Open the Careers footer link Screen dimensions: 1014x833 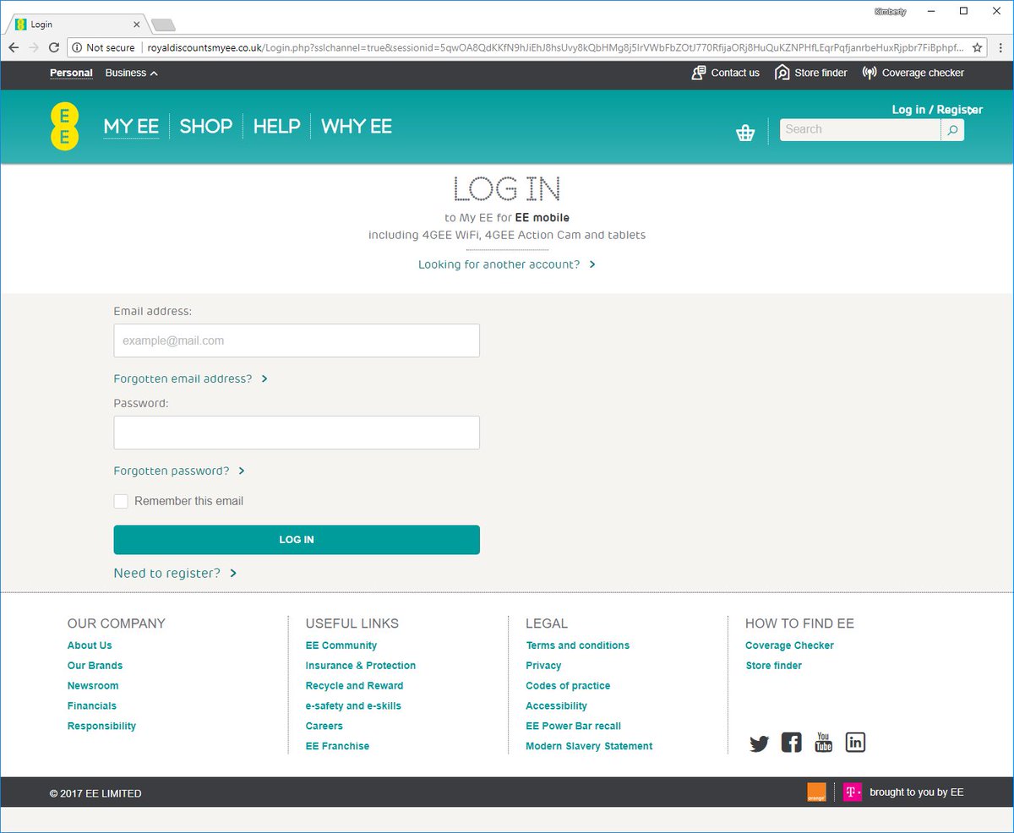[x=324, y=727]
